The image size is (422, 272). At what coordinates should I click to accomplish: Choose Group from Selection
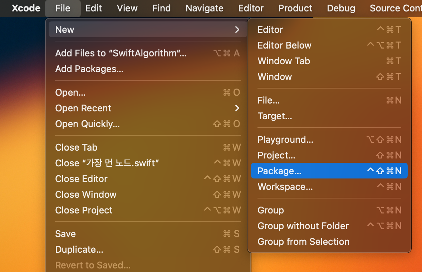(x=329, y=242)
